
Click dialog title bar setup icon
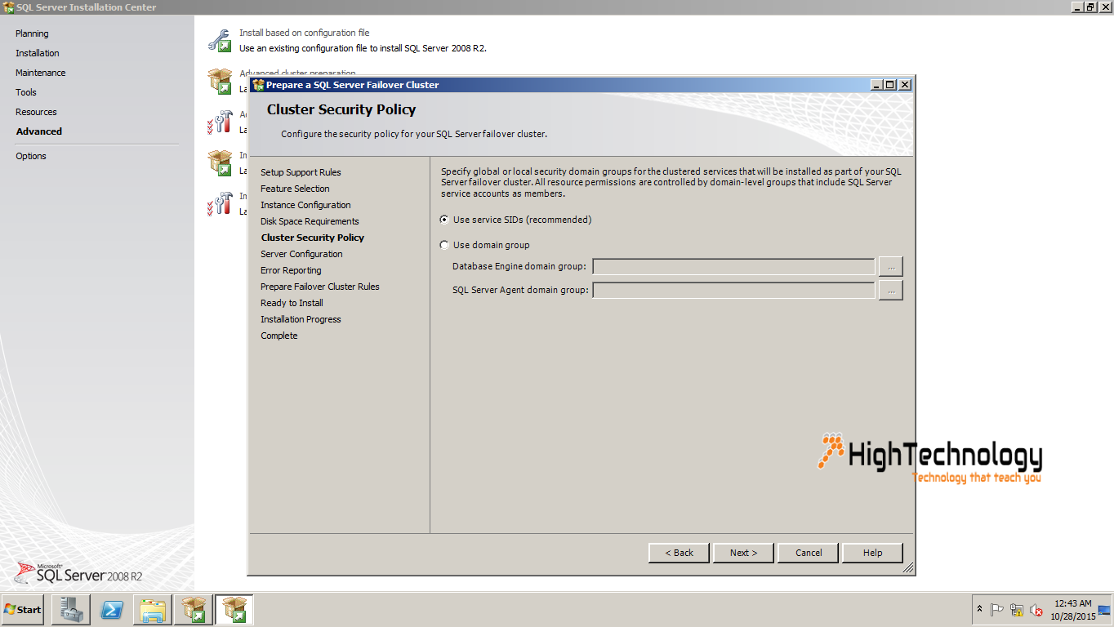coord(258,85)
